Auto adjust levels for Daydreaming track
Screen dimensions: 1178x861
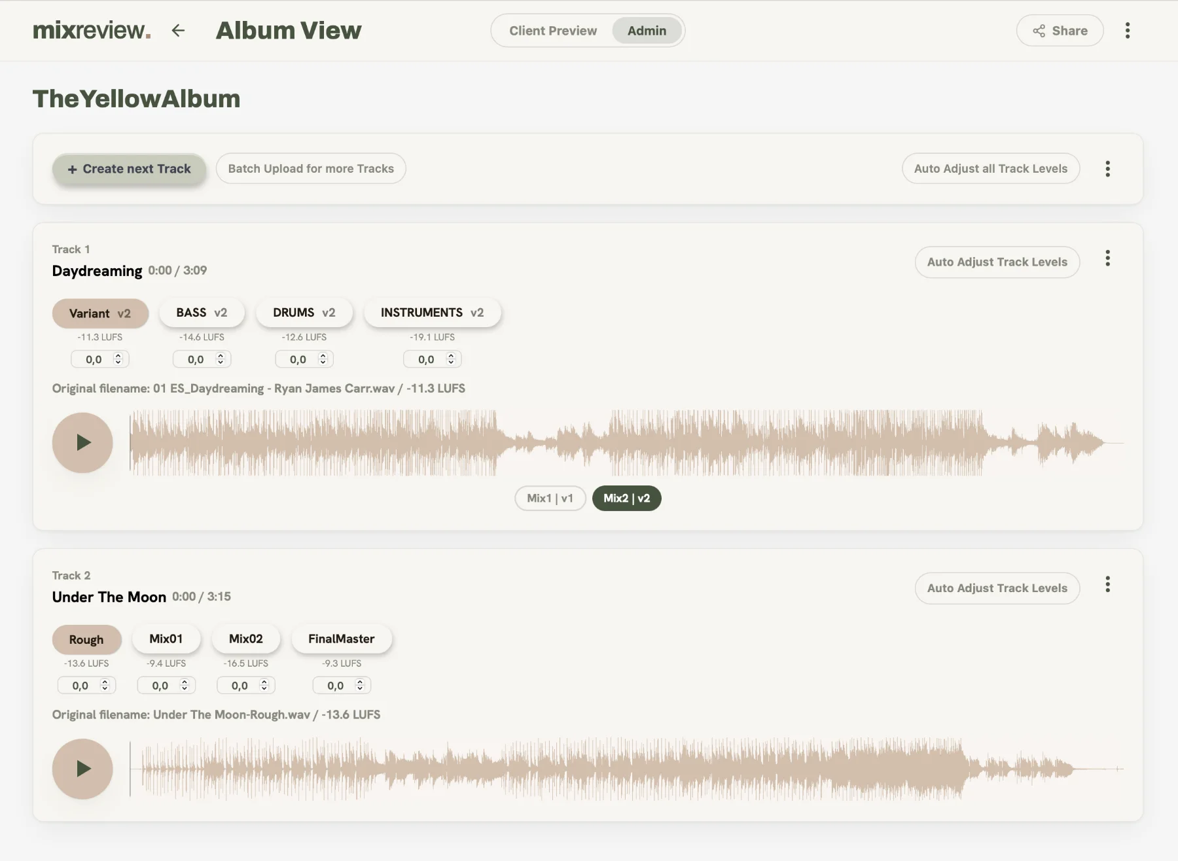click(x=997, y=262)
